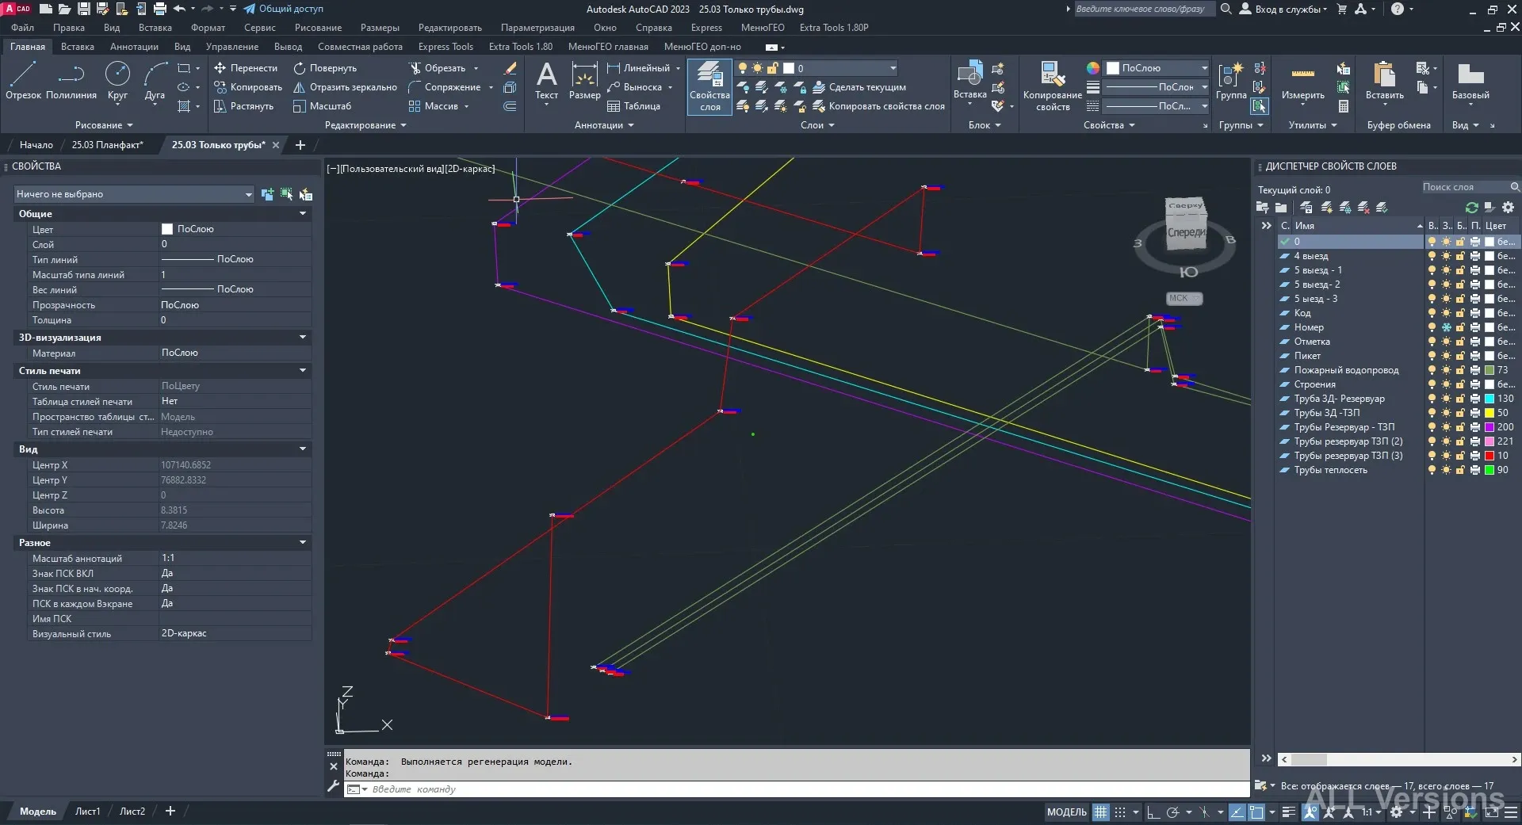The height and width of the screenshot is (825, 1522).
Task: Open the Измерить measure tool
Action: coord(1302,81)
